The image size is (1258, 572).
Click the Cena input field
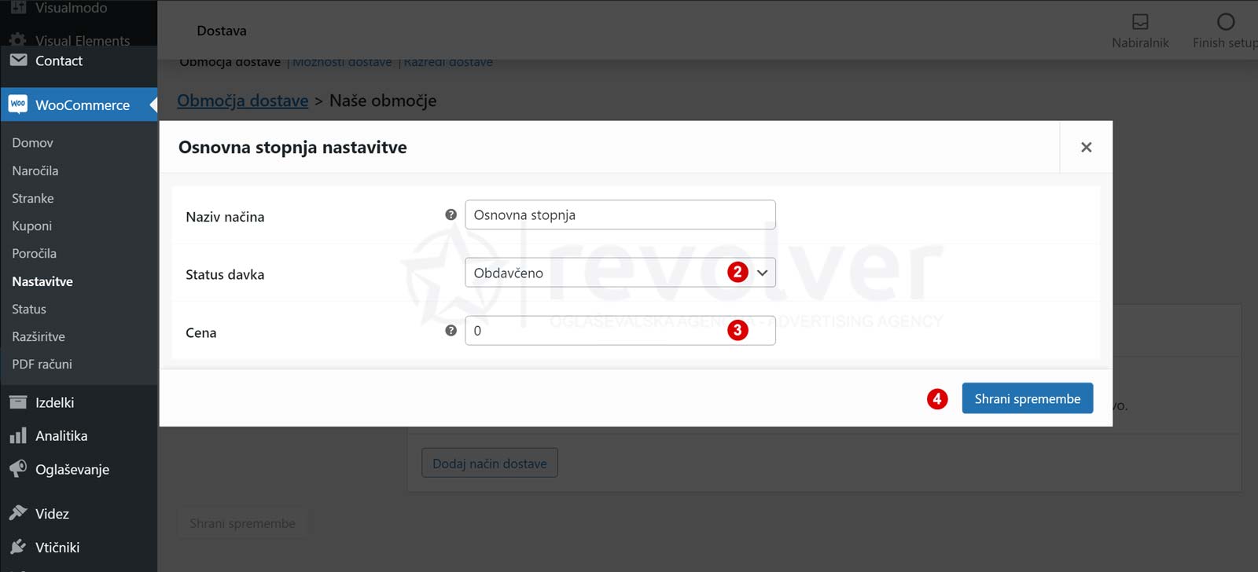[598, 331]
